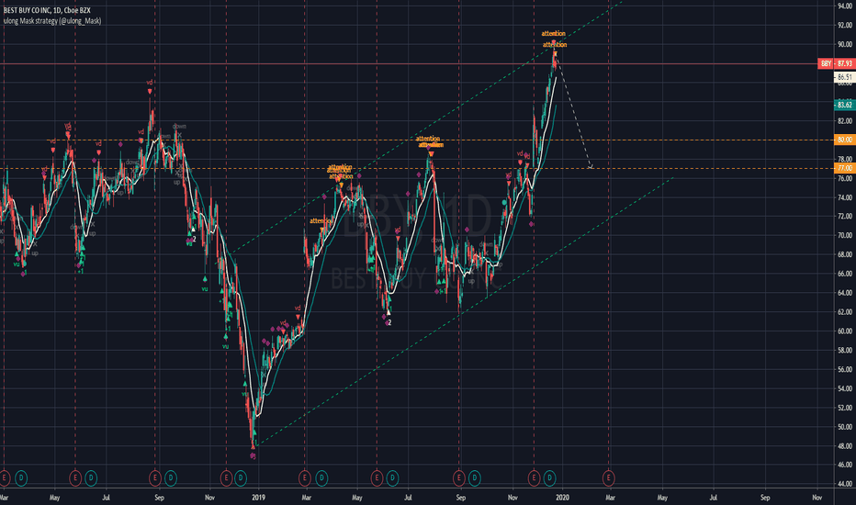Viewport: 856px width, 505px height.
Task: Click the orange 80.00 price level tag
Action: pos(844,140)
